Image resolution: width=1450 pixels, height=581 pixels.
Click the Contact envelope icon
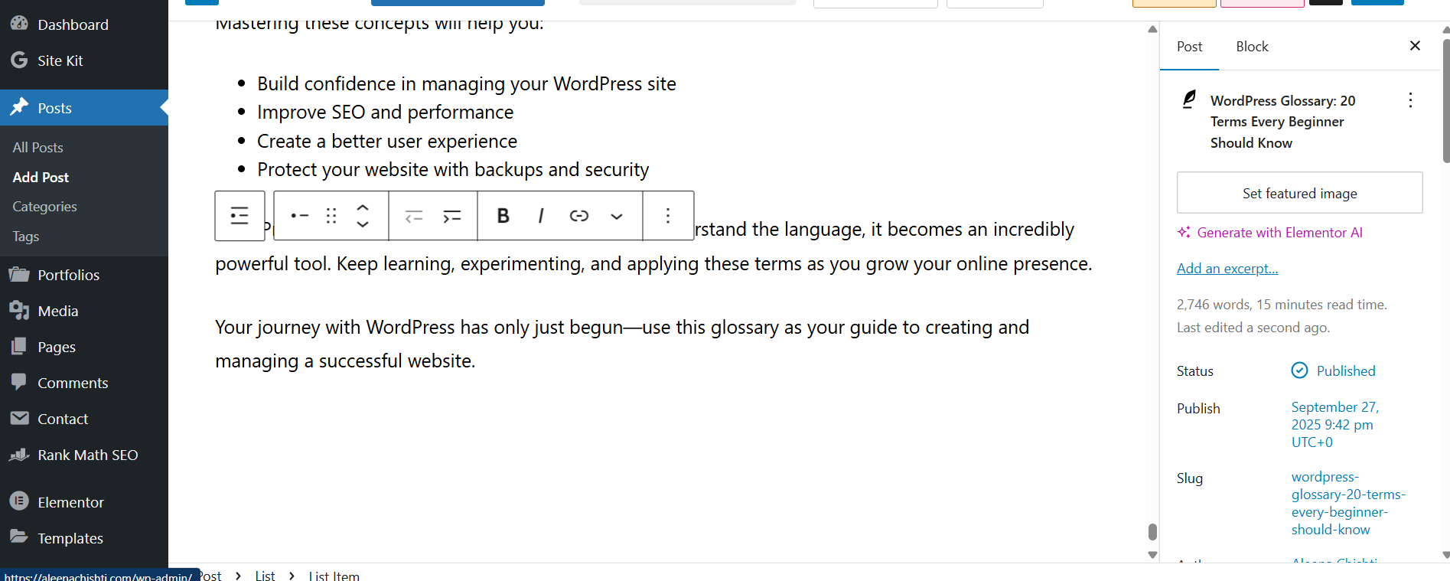(19, 418)
